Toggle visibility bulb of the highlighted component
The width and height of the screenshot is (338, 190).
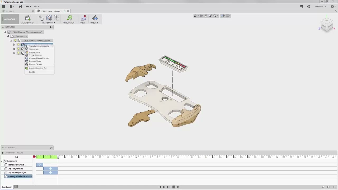tap(18, 45)
